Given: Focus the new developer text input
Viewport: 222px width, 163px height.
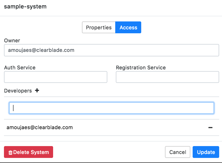Looking at the screenshot, I should [x=111, y=108].
